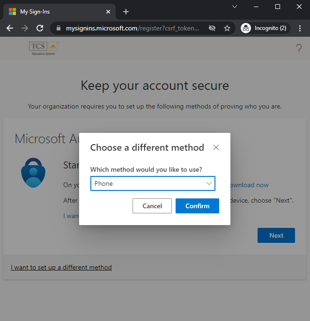Click the TCS Education System logo
This screenshot has width=310, height=321.
(44, 48)
